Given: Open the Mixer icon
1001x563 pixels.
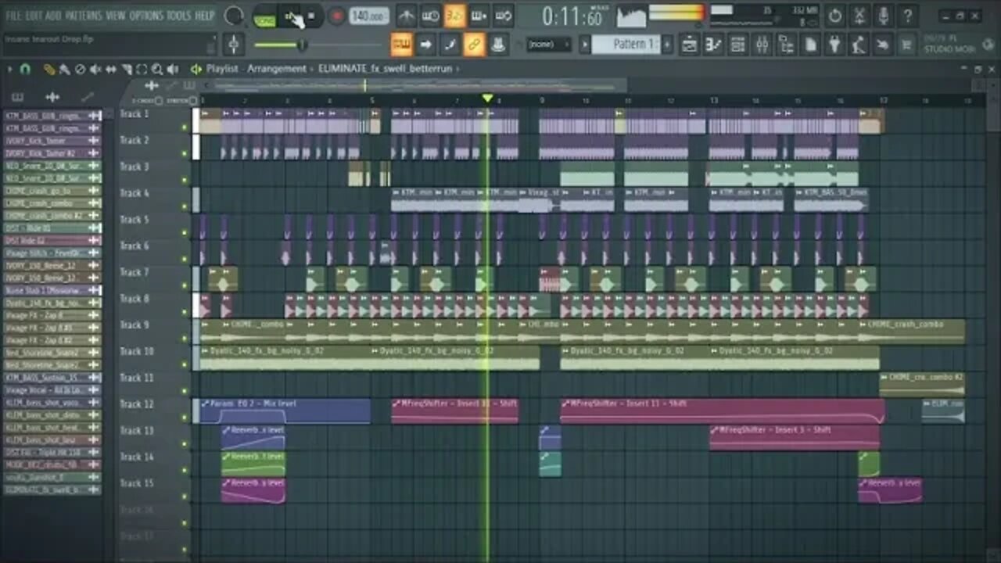Looking at the screenshot, I should pyautogui.click(x=762, y=45).
